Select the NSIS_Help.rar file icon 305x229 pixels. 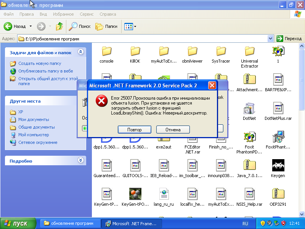coord(249,194)
